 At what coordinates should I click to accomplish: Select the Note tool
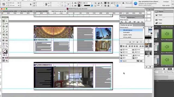[x=4, y=44]
